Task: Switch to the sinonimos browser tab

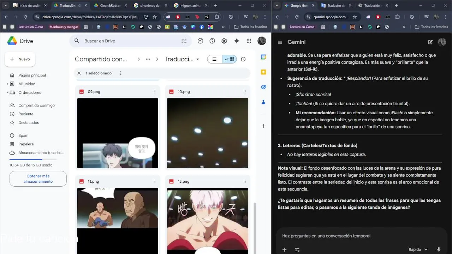Action: tap(150, 6)
